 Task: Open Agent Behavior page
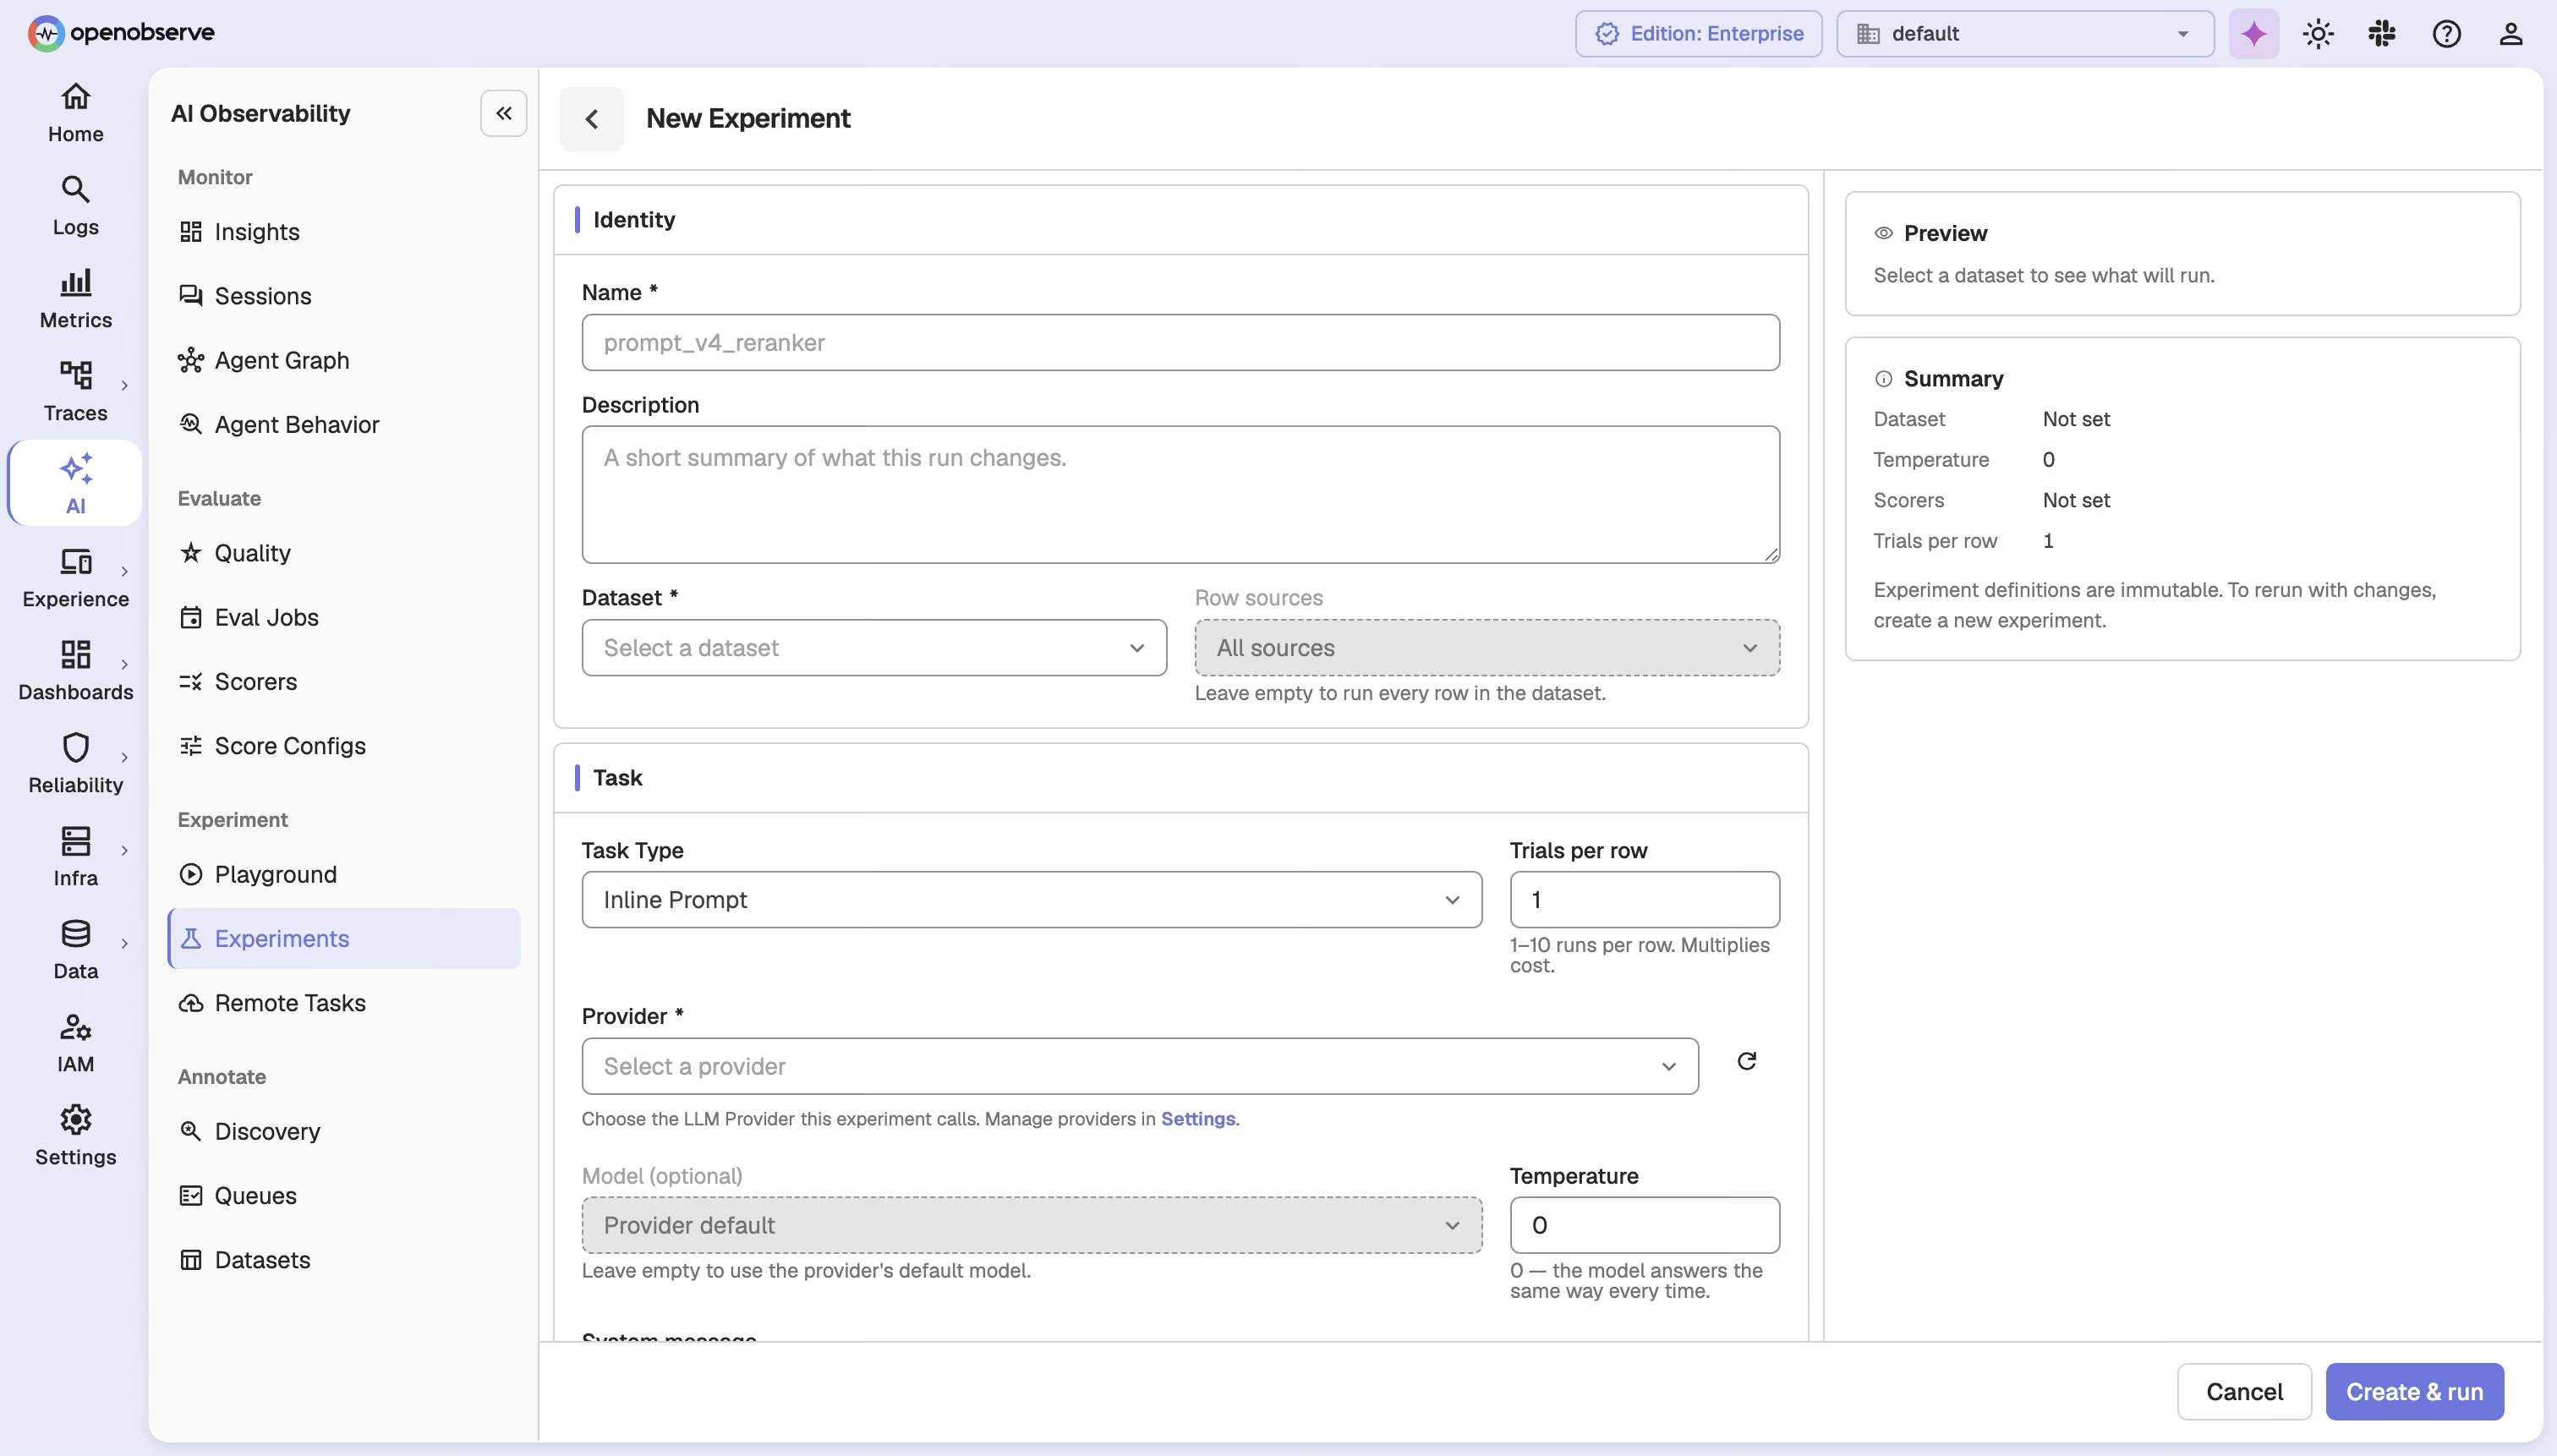343,424
